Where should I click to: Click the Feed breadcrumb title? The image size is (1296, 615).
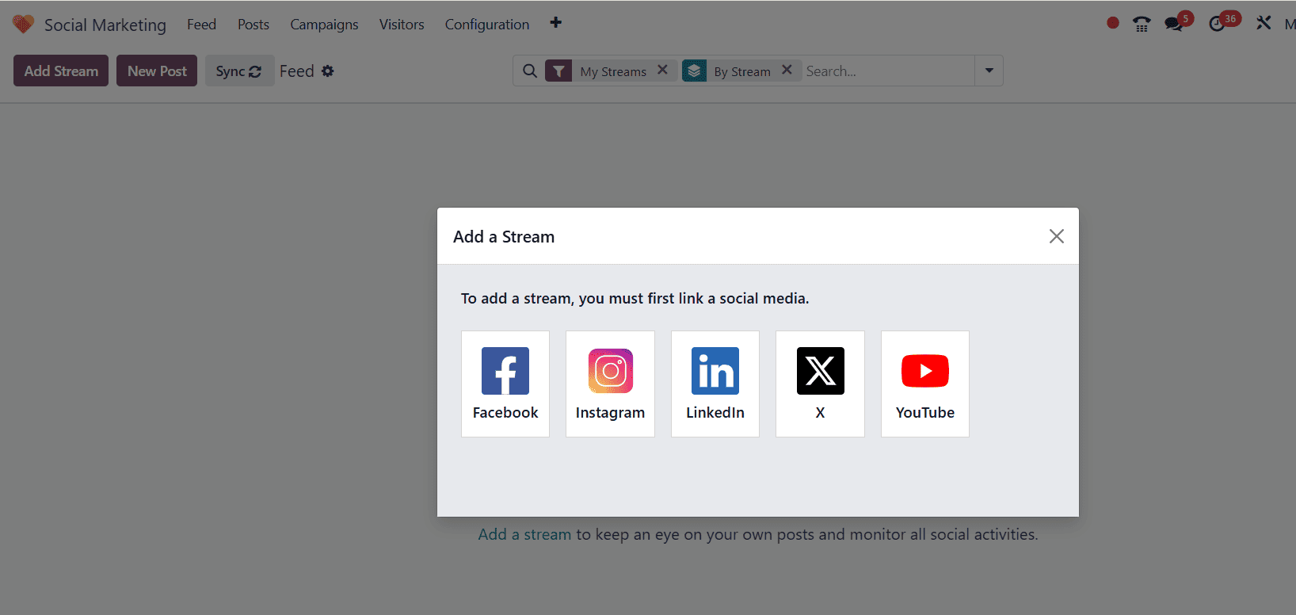(297, 71)
